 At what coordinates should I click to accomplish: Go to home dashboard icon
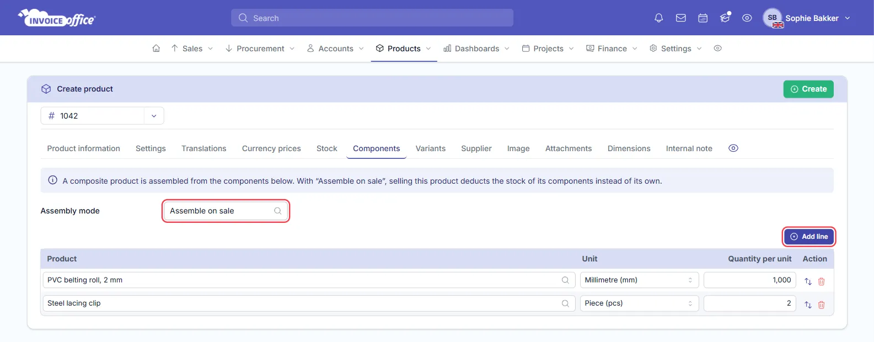[x=156, y=49]
